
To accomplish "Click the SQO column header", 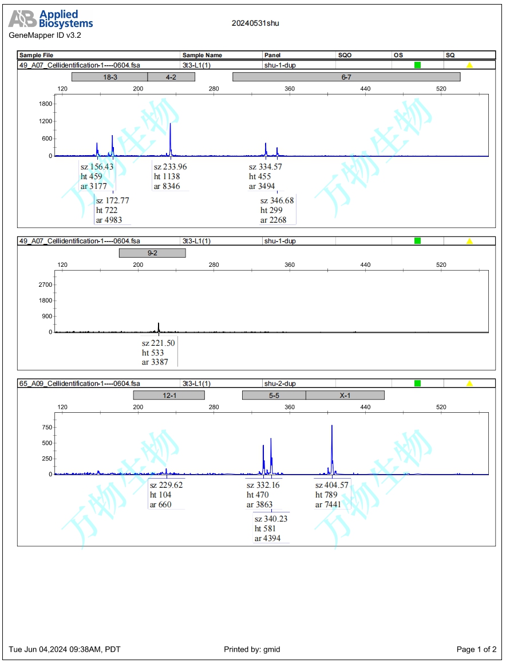I will tap(345, 56).
